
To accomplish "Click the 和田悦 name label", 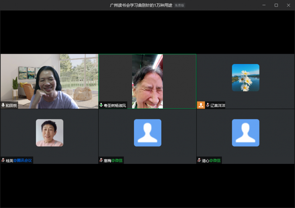I will click(11, 105).
